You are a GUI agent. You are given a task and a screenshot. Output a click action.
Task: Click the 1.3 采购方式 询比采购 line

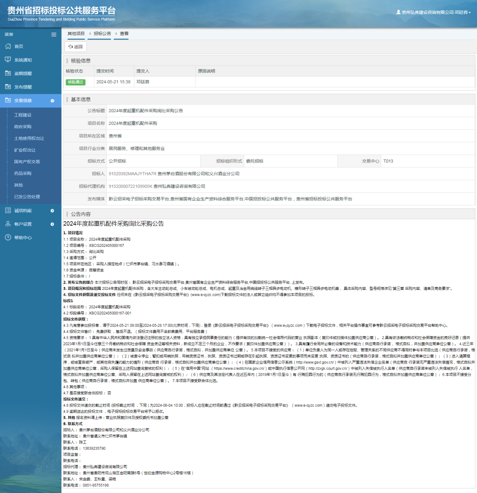[83, 252]
